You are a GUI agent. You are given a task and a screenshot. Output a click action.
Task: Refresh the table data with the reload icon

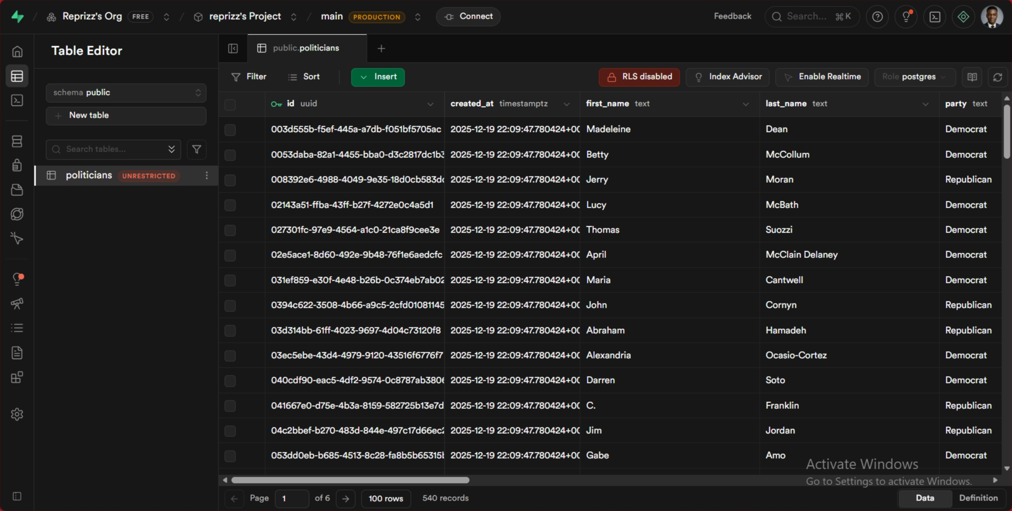pyautogui.click(x=998, y=77)
